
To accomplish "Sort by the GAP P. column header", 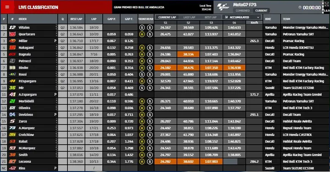I will point(111,19).
